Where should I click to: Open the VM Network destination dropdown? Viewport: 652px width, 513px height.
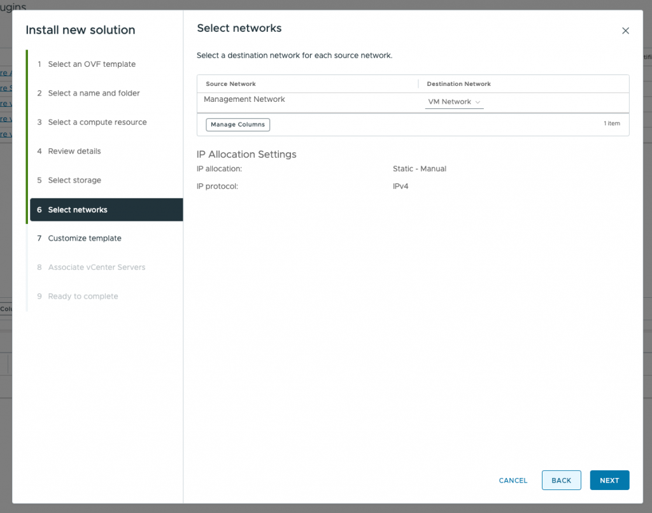454,102
